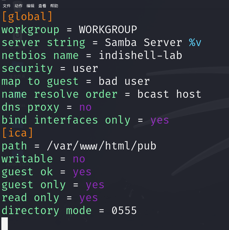Click the [ica] section header
This screenshot has width=229, height=230.
(18, 133)
